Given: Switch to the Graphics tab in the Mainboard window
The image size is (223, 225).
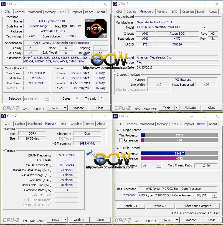Looking at the screenshot, I should pyautogui.click(x=188, y=12).
